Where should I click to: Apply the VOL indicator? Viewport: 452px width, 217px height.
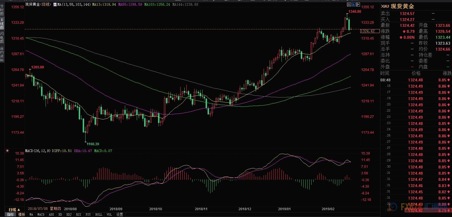coord(109,215)
